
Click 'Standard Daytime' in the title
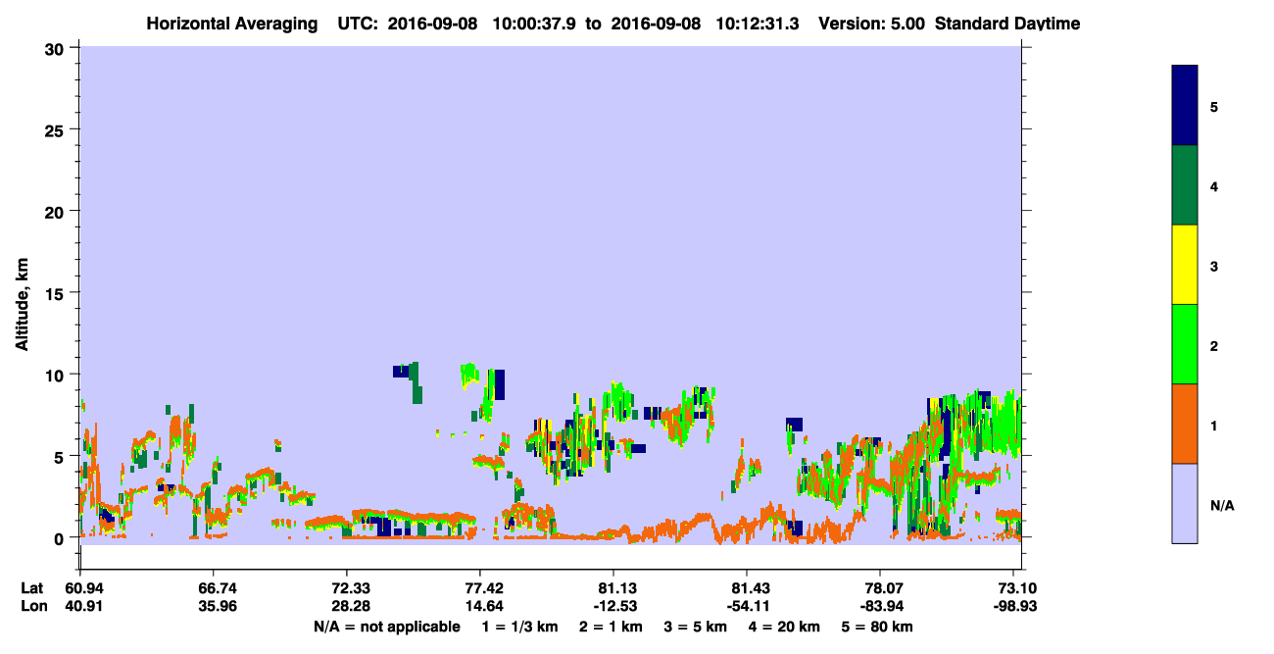click(x=1006, y=24)
